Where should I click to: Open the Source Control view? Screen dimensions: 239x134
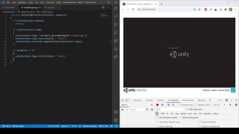coord(116,25)
